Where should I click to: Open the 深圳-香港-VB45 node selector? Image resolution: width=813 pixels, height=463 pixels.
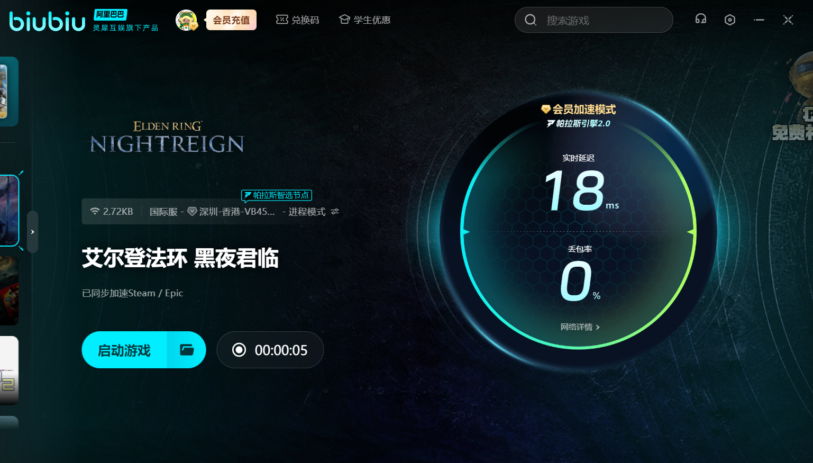pos(232,212)
